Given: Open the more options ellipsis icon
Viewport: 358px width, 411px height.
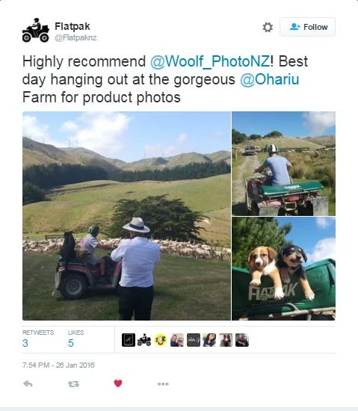Looking at the screenshot, I should pyautogui.click(x=163, y=384).
